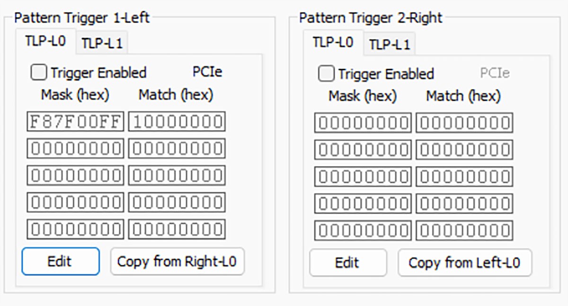The width and height of the screenshot is (568, 306).
Task: Switch to TLP-L1 tab in Pattern Trigger 1-Left
Action: [x=102, y=44]
